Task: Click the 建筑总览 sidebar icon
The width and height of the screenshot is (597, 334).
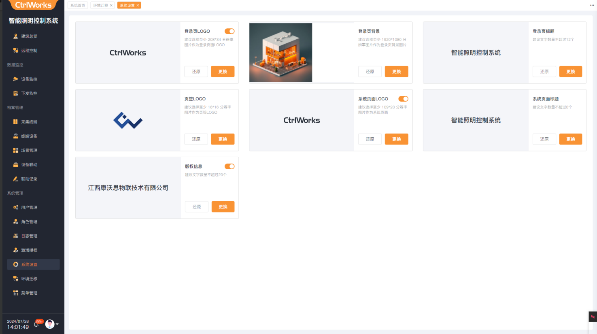Action: (x=16, y=36)
